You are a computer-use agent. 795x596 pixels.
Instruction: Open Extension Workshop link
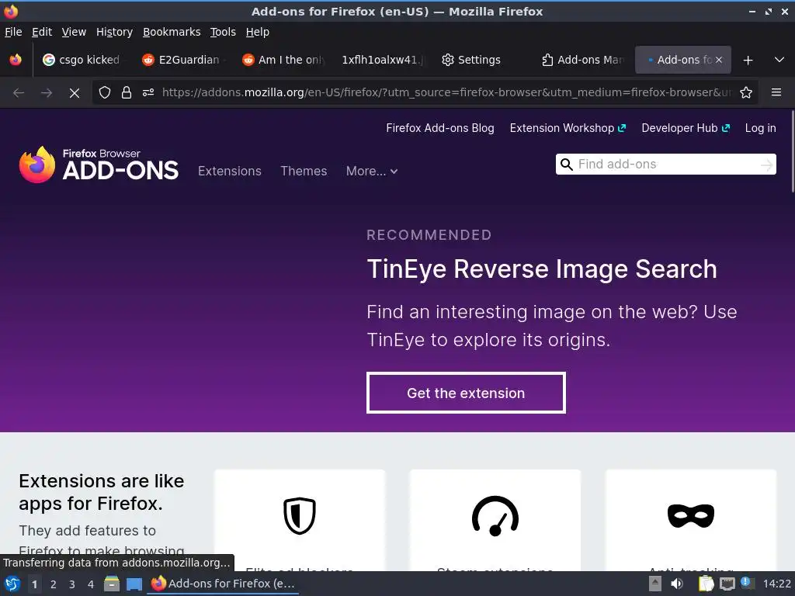[568, 128]
